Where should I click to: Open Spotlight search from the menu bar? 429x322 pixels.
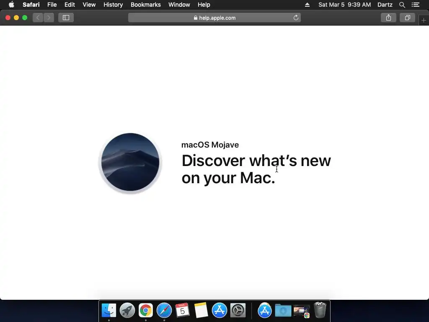coord(402,5)
